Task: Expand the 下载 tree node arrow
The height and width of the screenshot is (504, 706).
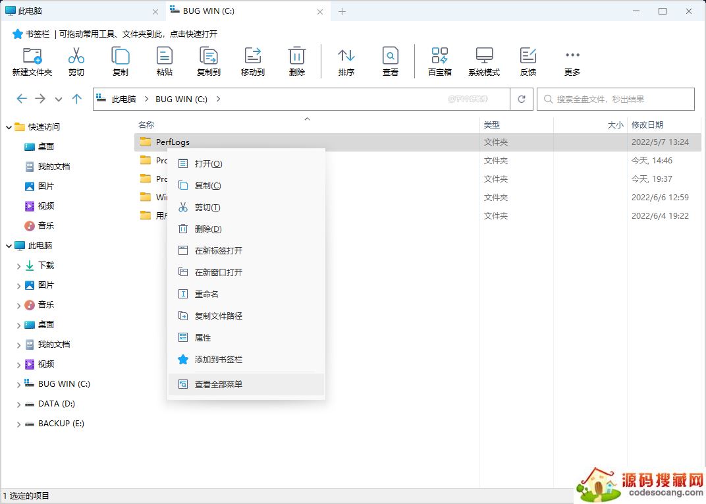Action: pyautogui.click(x=18, y=266)
